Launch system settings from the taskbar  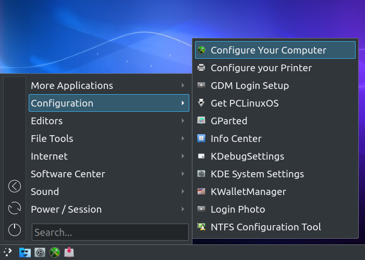click(x=40, y=252)
